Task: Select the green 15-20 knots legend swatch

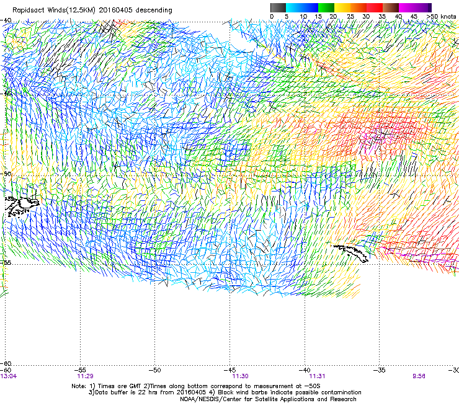Action: tap(326, 7)
